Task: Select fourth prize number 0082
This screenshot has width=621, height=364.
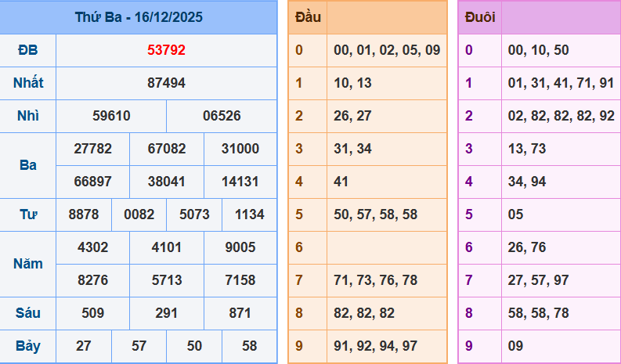Action: pyautogui.click(x=139, y=214)
